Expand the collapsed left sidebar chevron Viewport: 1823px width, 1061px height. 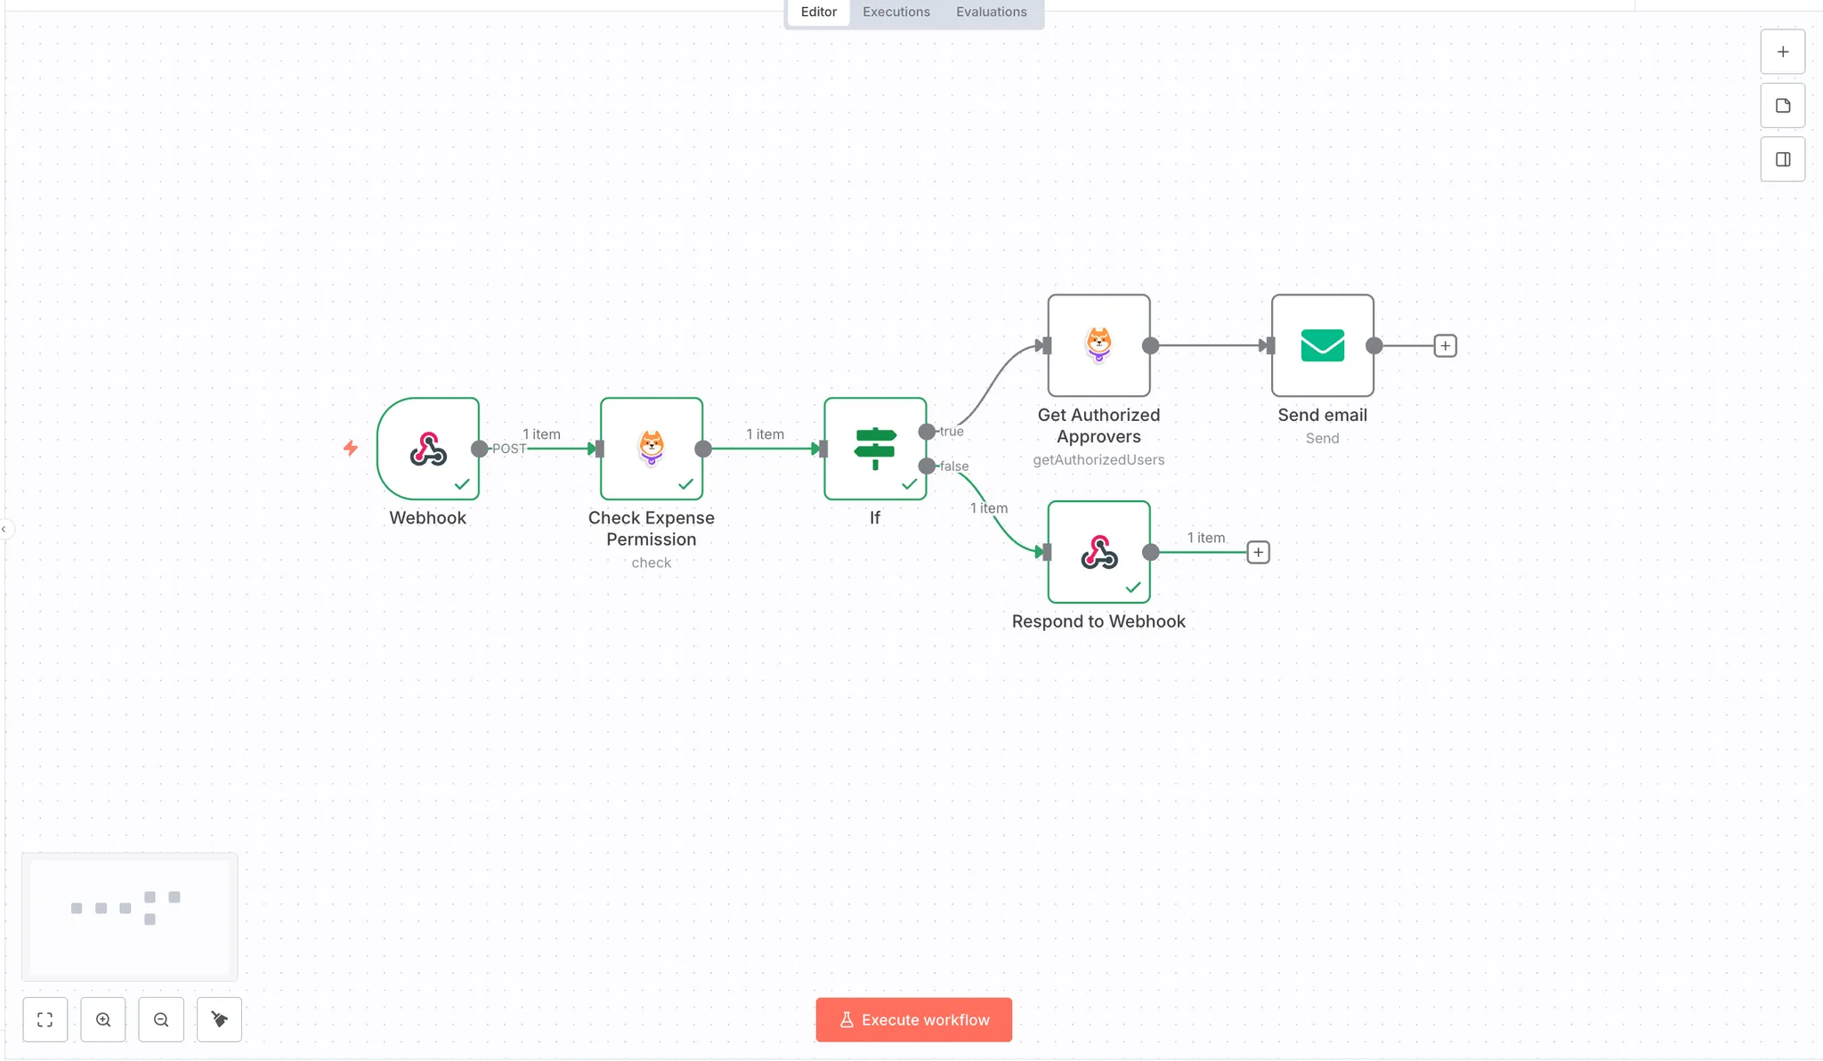click(4, 530)
